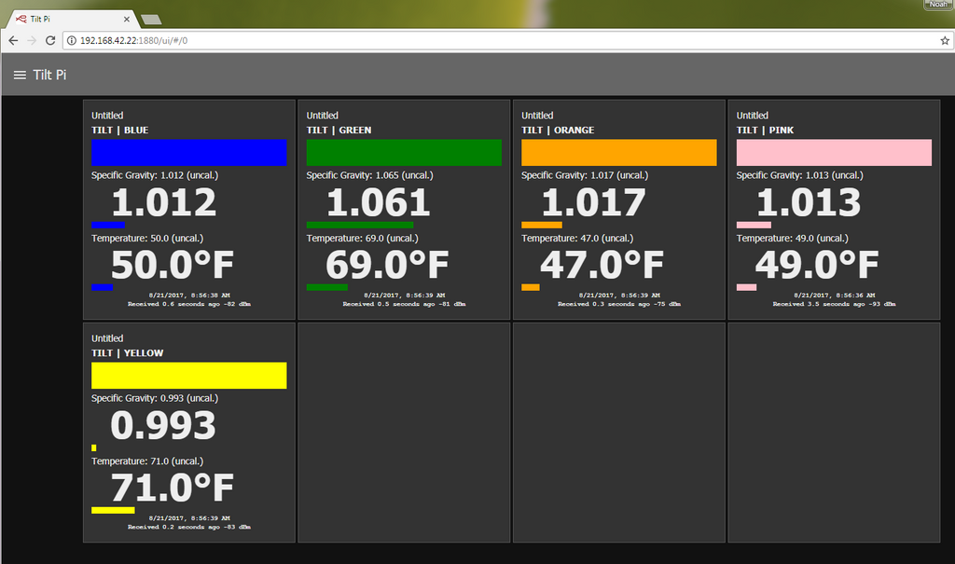955x564 pixels.
Task: Click the browser back arrow
Action: coord(13,41)
